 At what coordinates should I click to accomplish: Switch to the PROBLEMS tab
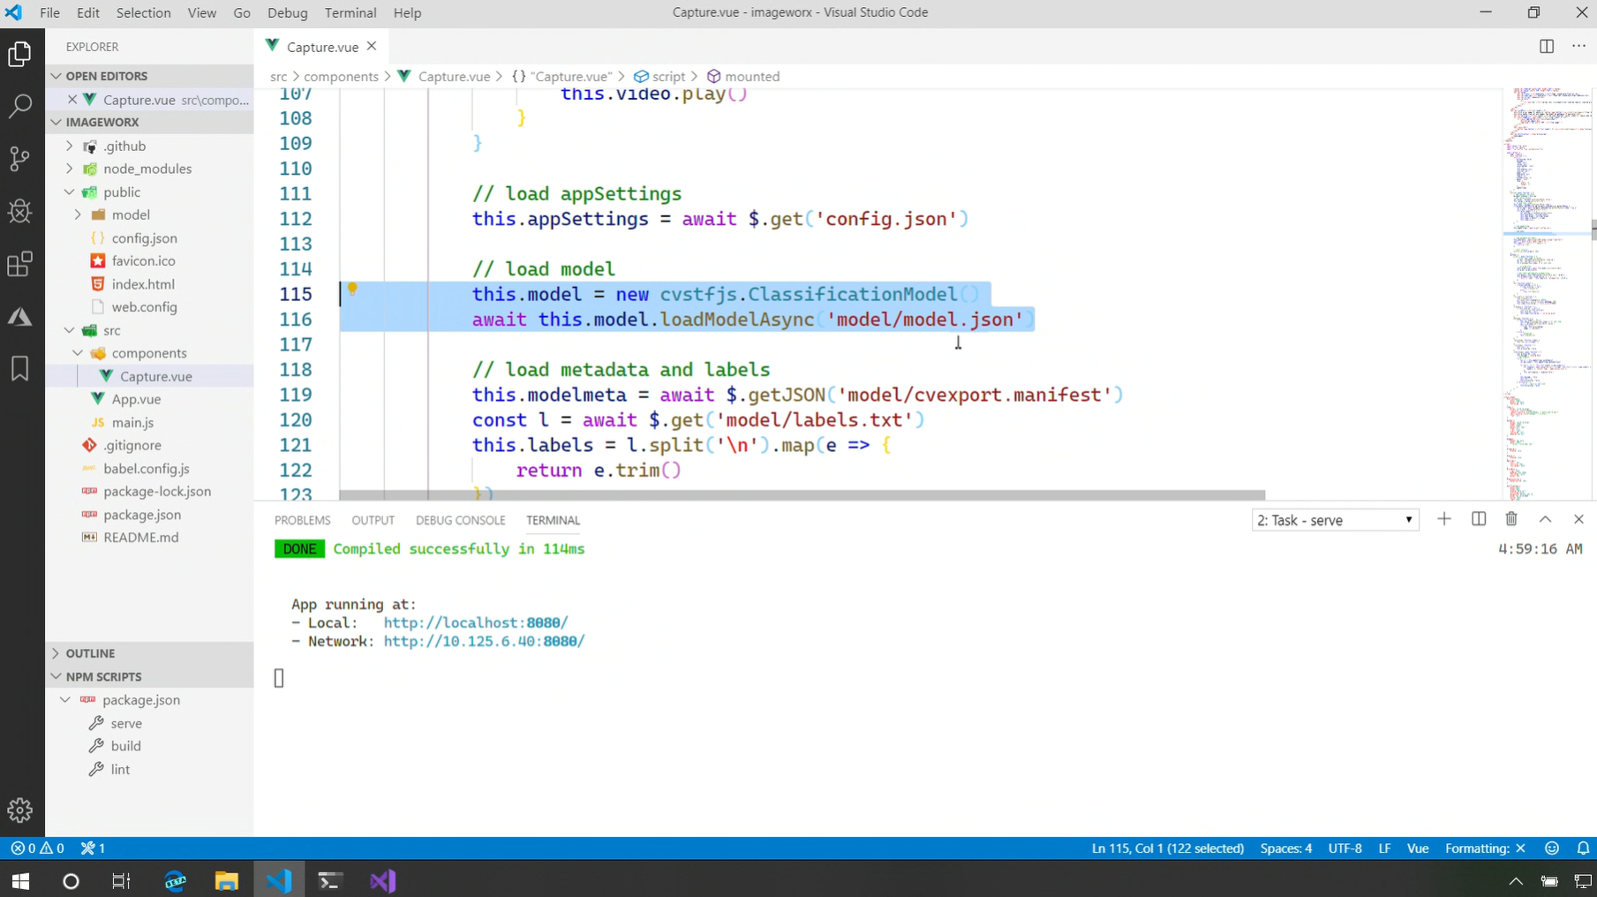[x=302, y=521]
